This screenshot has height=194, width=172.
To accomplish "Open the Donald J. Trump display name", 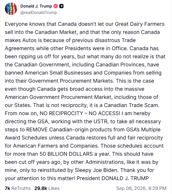I will click(x=36, y=6).
